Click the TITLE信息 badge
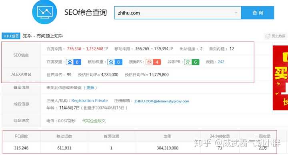This screenshot has width=288, height=155. click(x=11, y=36)
